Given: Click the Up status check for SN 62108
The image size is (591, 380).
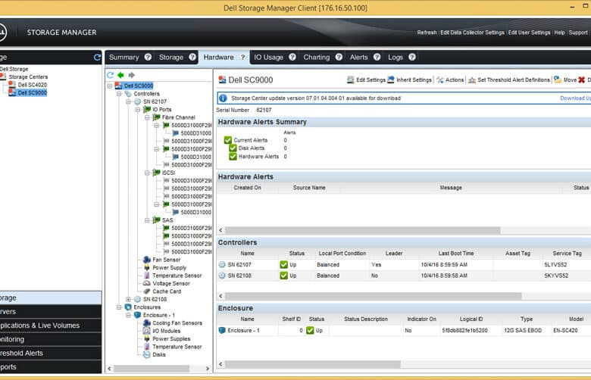Looking at the screenshot, I should pos(284,276).
